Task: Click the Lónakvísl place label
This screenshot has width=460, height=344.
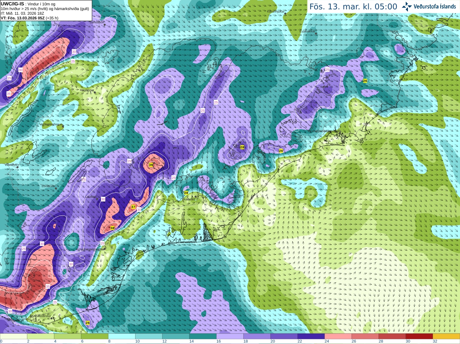Action: click(x=49, y=186)
